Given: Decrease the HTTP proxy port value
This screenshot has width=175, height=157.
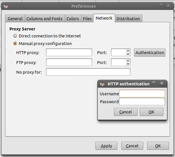Looking at the screenshot, I should pos(128,54).
